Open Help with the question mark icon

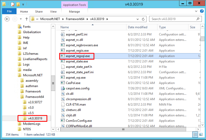(x=202, y=11)
